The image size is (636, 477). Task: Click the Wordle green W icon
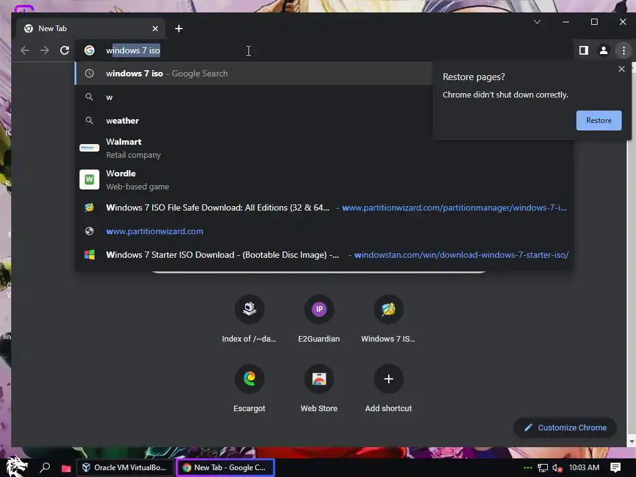[89, 179]
